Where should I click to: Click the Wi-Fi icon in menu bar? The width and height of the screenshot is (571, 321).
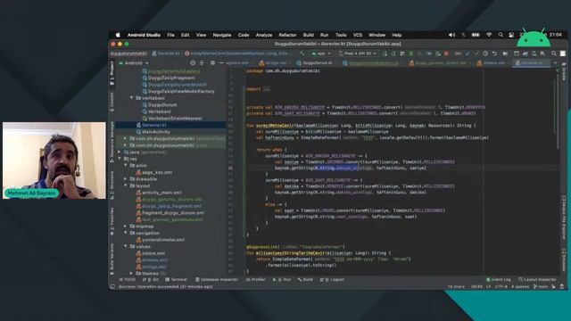click(x=489, y=35)
